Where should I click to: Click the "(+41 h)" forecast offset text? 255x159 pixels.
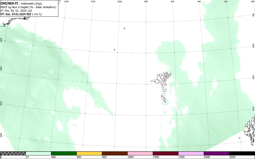(37, 14)
